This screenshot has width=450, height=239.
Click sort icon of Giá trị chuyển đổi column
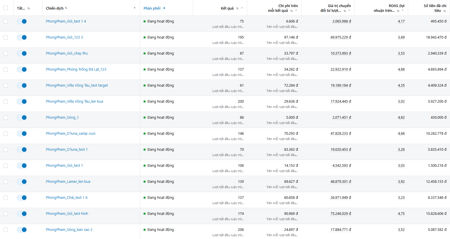(345, 11)
